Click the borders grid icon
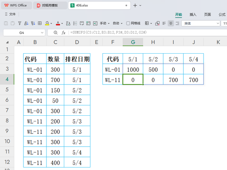This screenshot has height=170, width=227. click(x=147, y=23)
